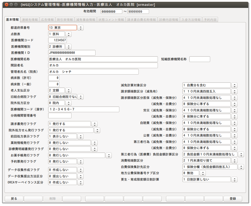Edit the 医療機関名称 text field

tap(103, 59)
